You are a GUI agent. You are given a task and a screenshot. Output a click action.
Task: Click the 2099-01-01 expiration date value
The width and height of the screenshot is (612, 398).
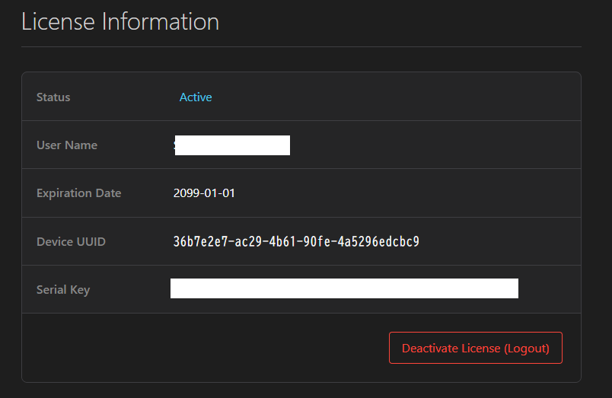click(x=204, y=193)
